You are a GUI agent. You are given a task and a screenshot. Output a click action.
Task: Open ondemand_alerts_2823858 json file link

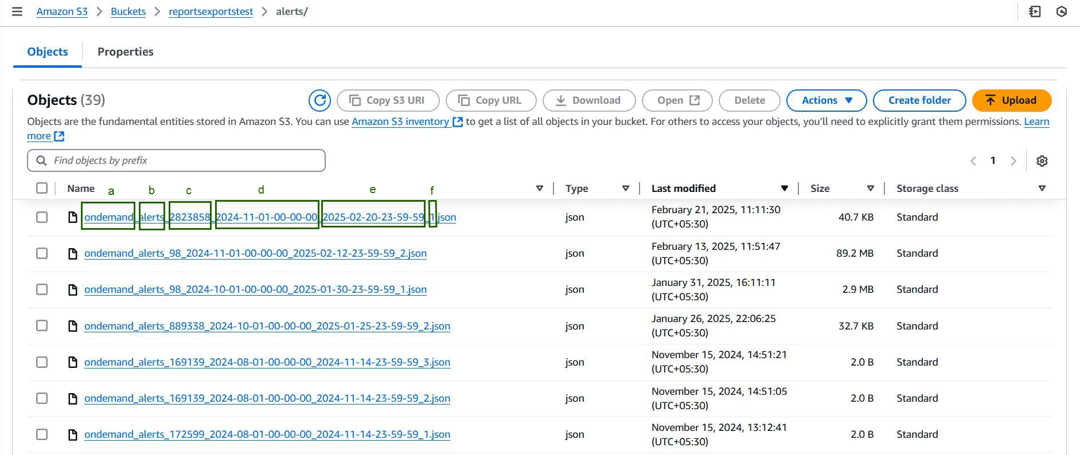click(x=270, y=217)
